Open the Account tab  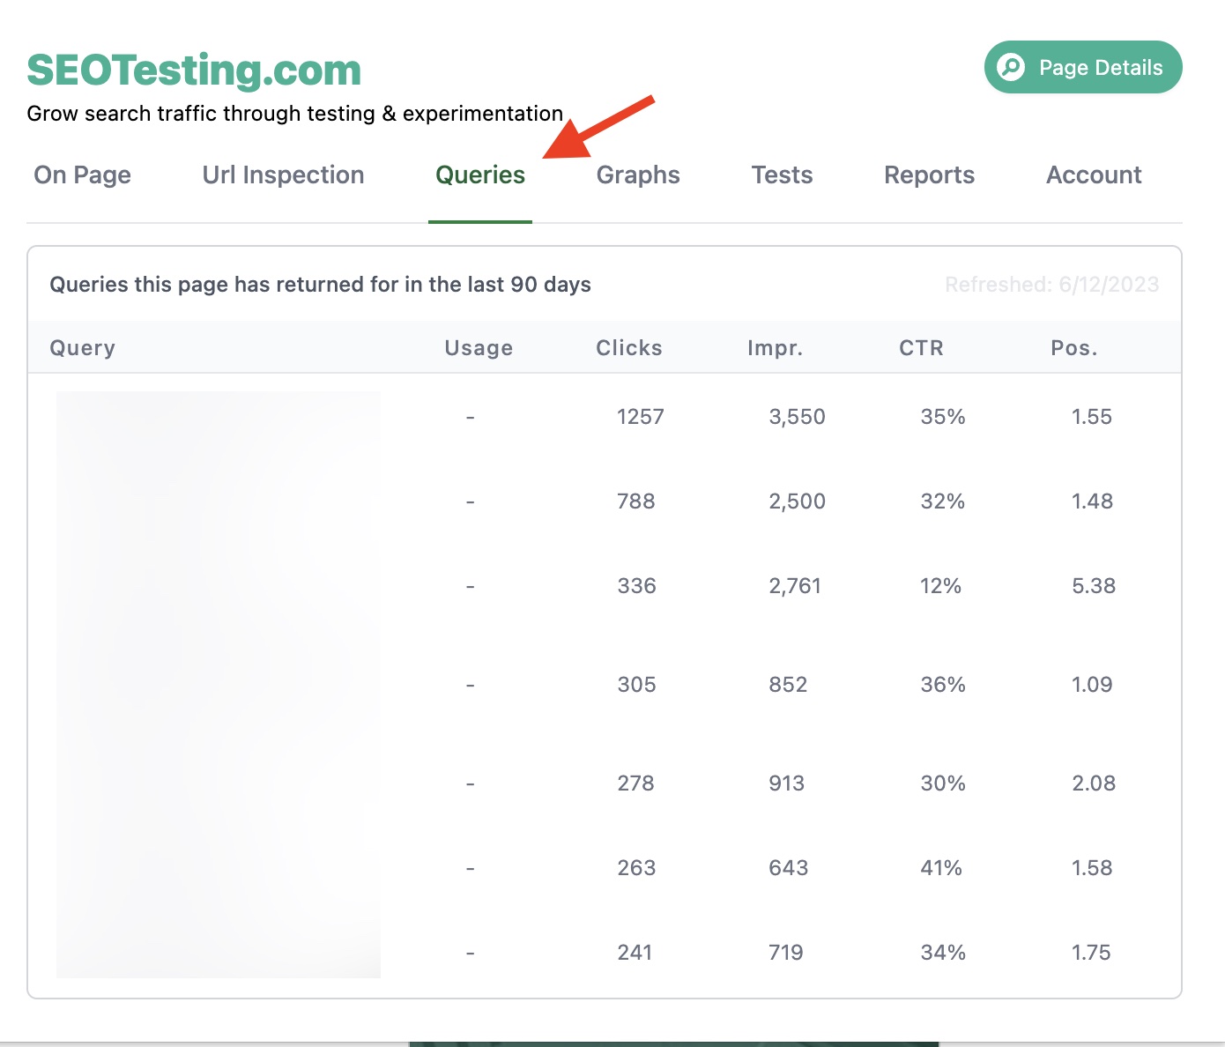click(1094, 174)
